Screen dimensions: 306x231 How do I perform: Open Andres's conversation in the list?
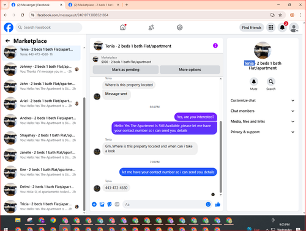[42, 120]
